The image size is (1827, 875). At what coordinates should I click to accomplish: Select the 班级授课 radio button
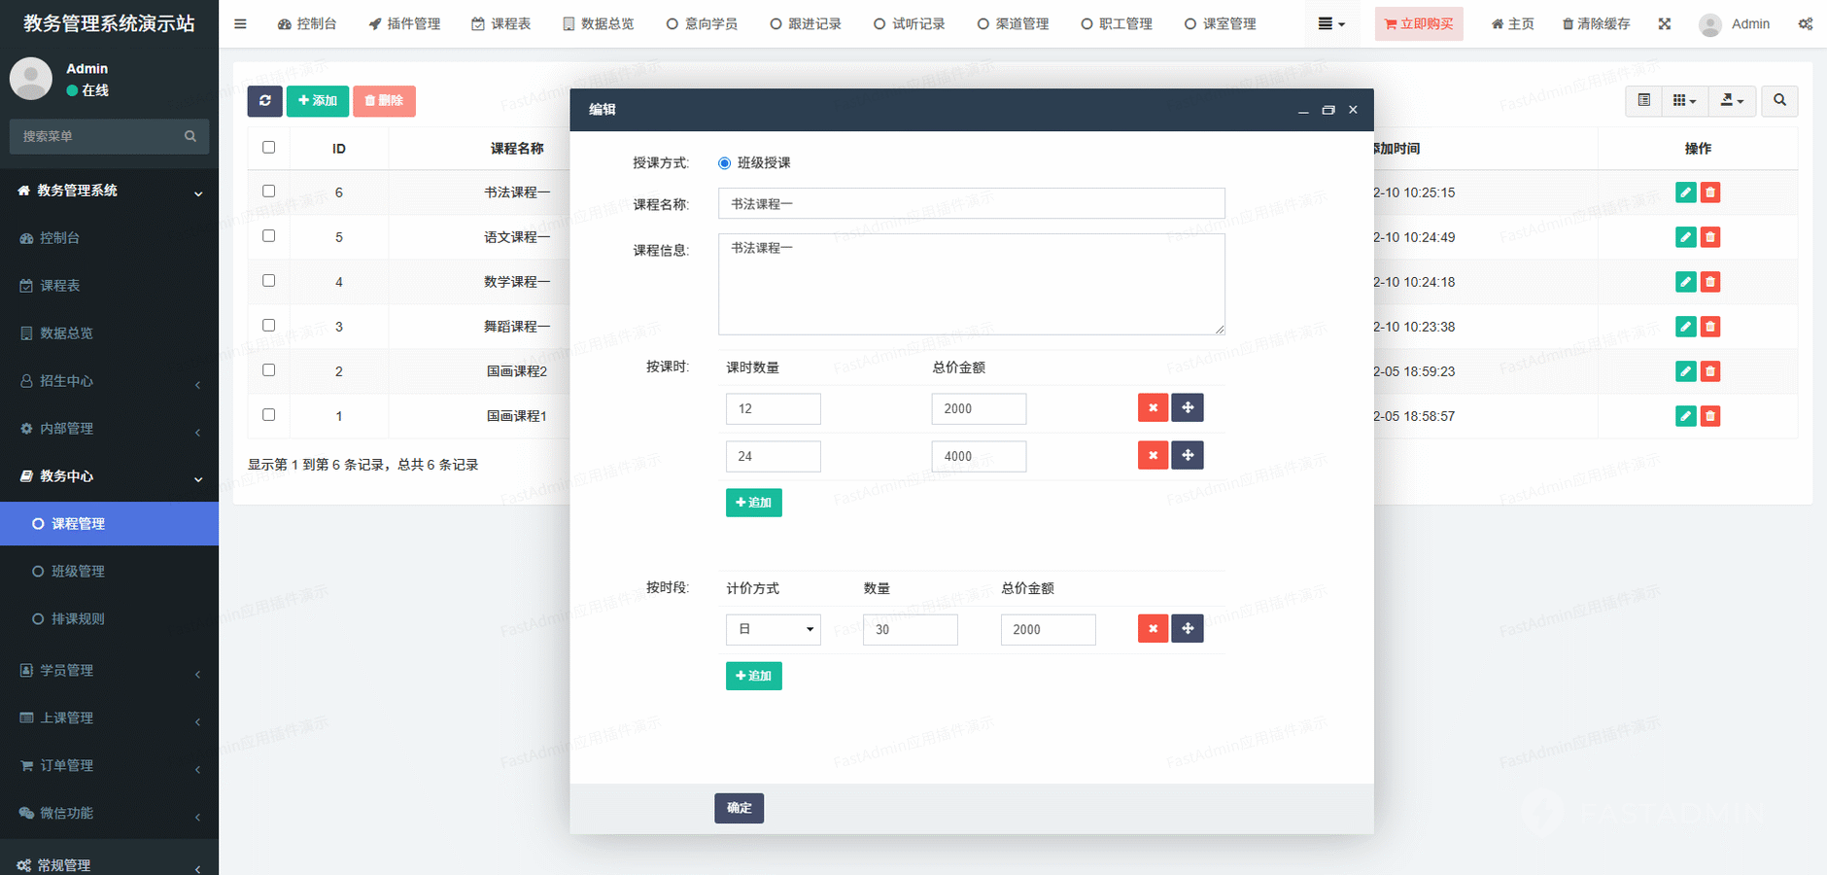tap(724, 163)
